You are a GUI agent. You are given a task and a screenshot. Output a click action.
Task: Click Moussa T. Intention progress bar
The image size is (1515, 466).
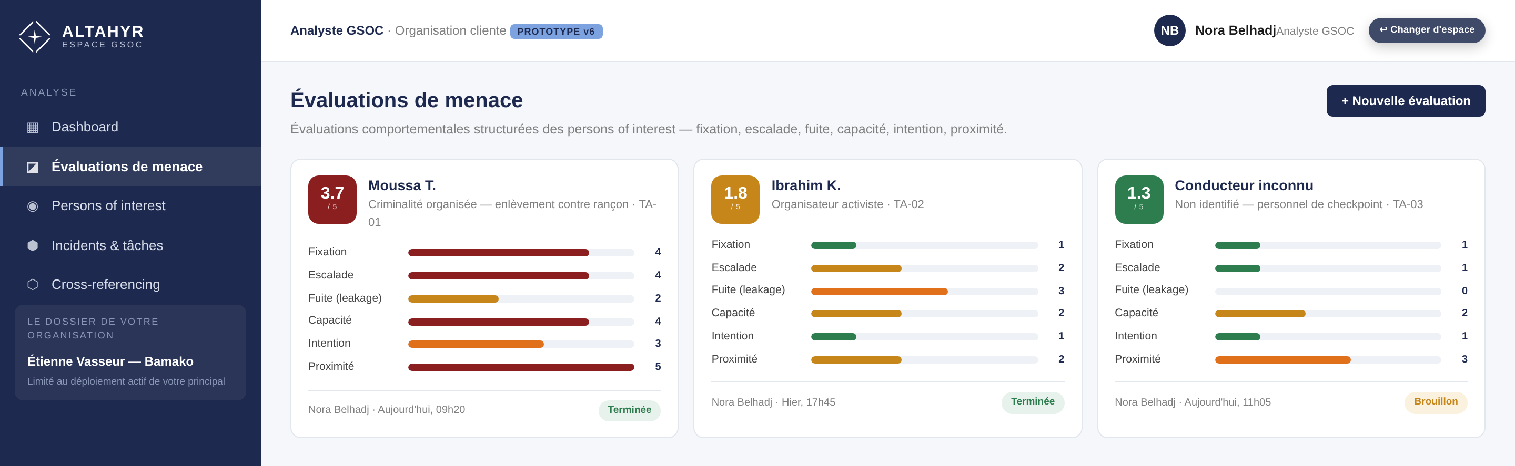(521, 344)
